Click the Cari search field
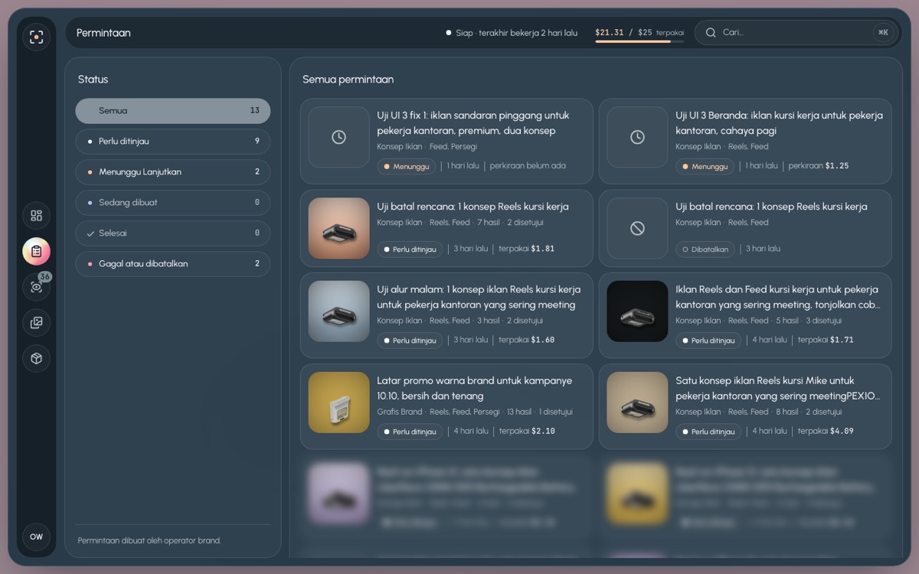This screenshot has height=574, width=919. tap(795, 32)
